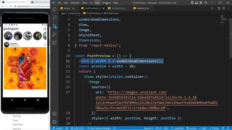232x130 pixels.
Task: Change the CRLF end-of-line sequence
Action: click(x=166, y=128)
